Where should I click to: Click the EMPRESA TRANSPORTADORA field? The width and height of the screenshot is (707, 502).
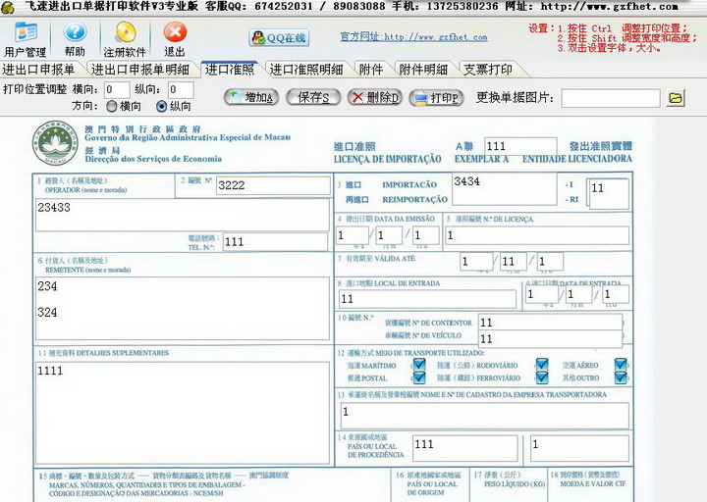coord(485,415)
